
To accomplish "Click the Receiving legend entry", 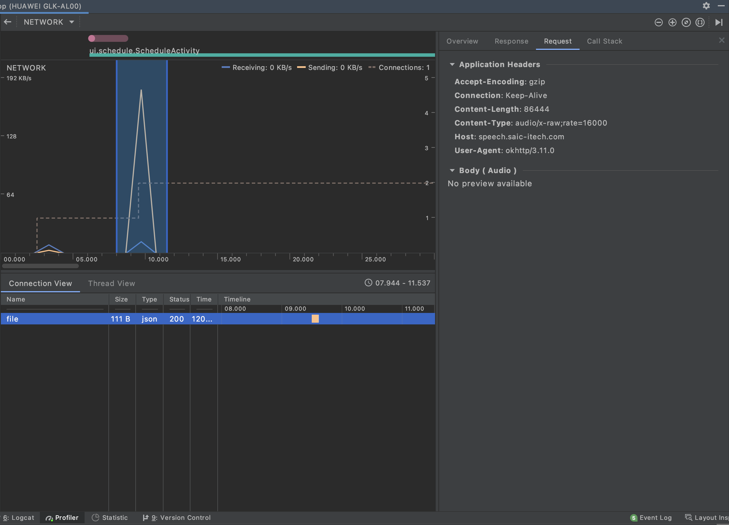I will [x=256, y=67].
